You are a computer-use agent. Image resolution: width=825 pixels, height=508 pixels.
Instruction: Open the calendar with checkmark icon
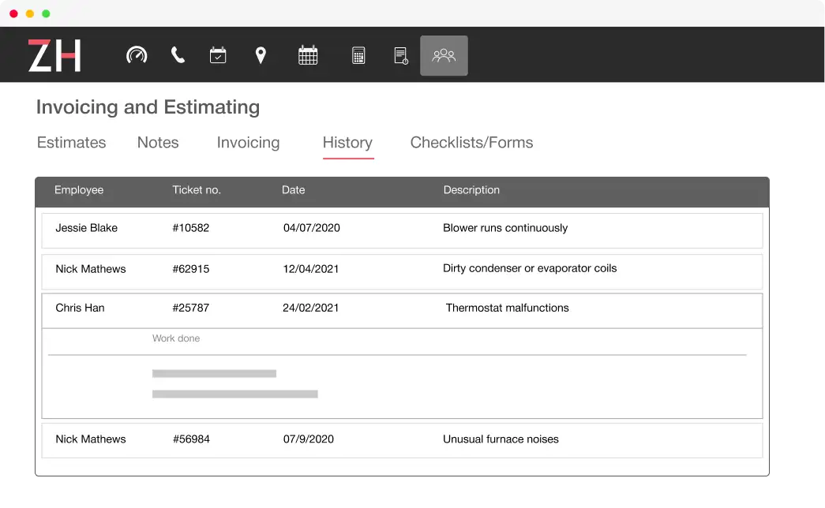[x=218, y=55]
